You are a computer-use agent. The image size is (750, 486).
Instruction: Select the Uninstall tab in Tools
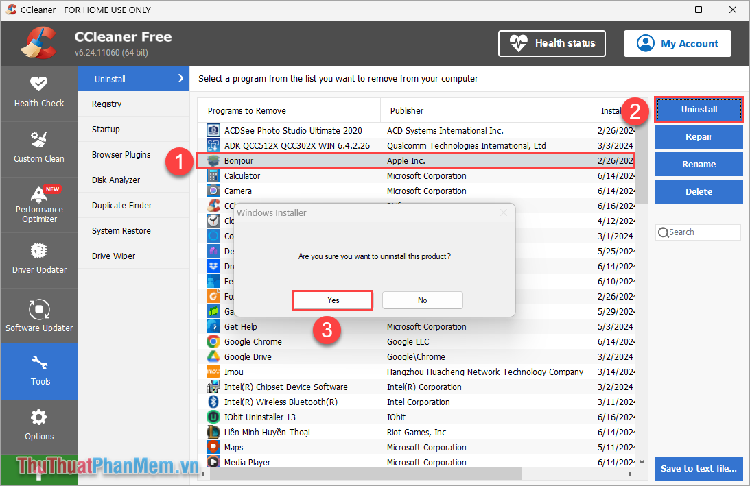[x=134, y=79]
